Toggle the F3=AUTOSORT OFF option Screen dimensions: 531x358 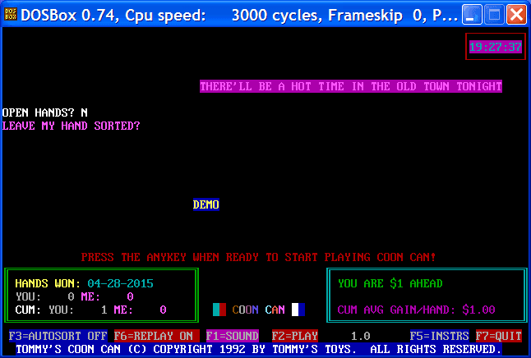(x=58, y=336)
